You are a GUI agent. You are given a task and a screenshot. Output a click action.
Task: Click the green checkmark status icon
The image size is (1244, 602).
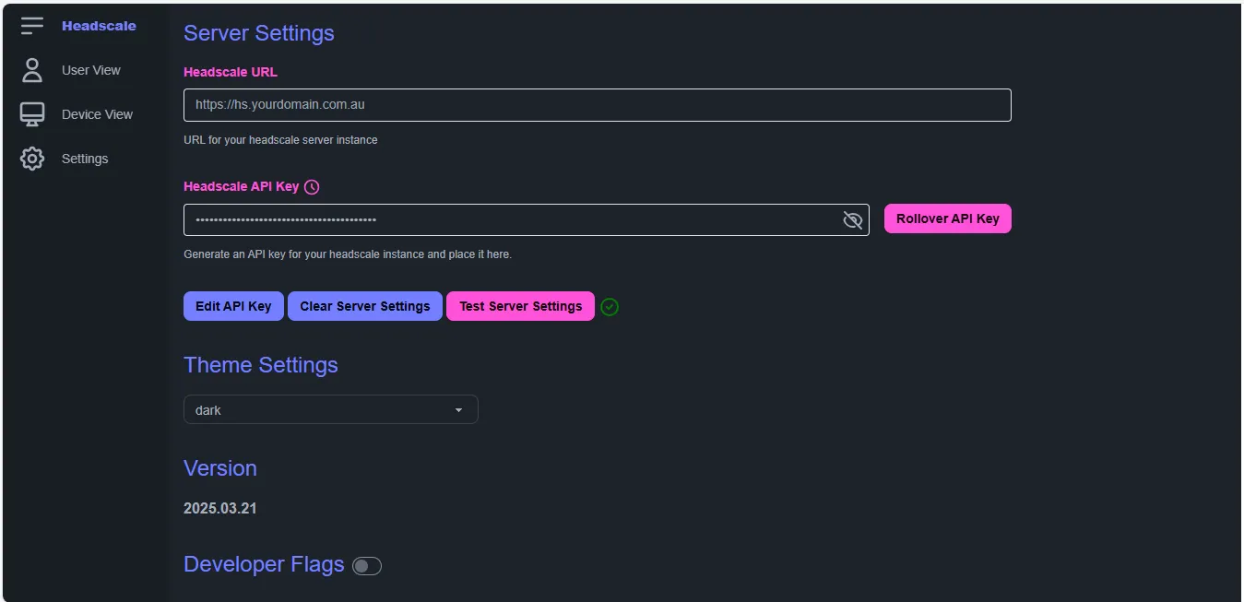pos(610,307)
